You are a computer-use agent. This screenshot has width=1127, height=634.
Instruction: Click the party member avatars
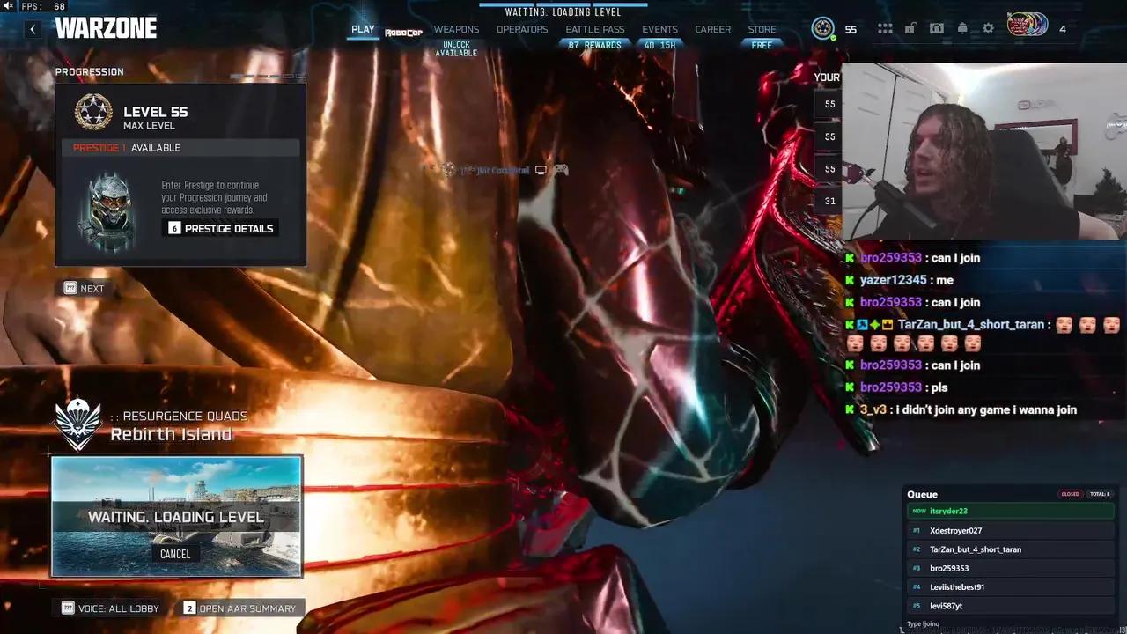point(1028,25)
